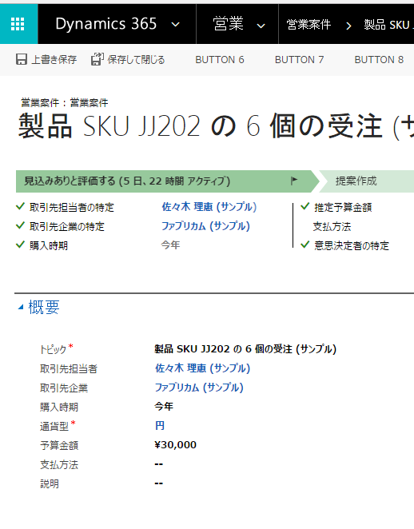Click the トピック field label
Screen dimensions: 414x529
(53, 349)
